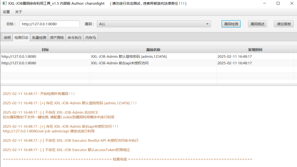Click log line 不存在 XXL-JOB-Admin 后台RCE
This screenshot has width=297, height=167.
coord(50,112)
